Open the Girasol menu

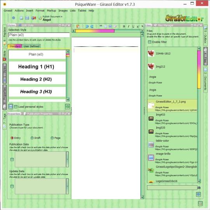[8, 10]
